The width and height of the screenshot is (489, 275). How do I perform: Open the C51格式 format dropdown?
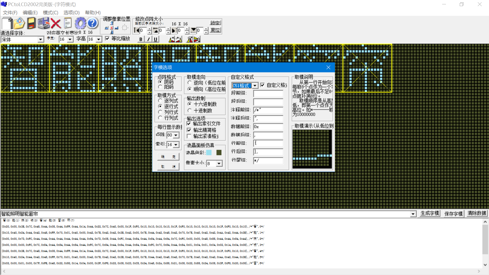pos(255,86)
